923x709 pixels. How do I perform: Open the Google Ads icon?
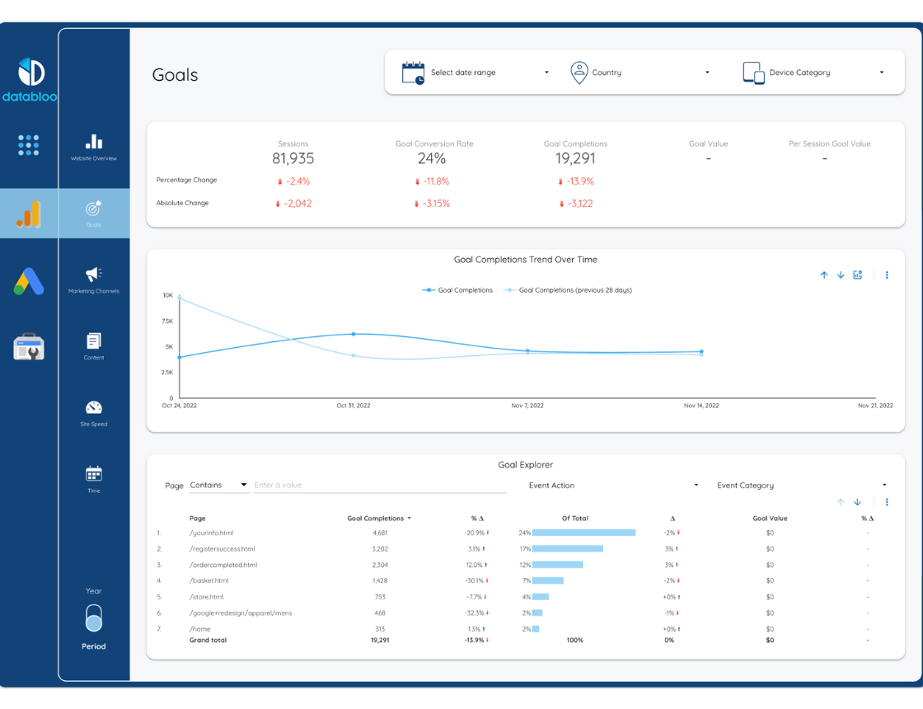click(x=29, y=282)
